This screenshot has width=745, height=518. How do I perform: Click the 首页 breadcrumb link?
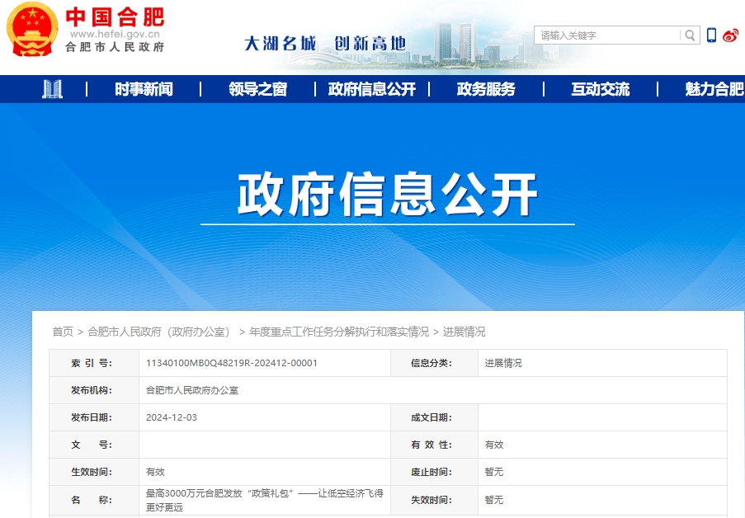[x=63, y=332]
